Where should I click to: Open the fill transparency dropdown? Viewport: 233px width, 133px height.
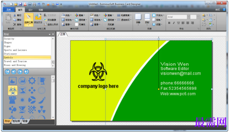[81, 20]
